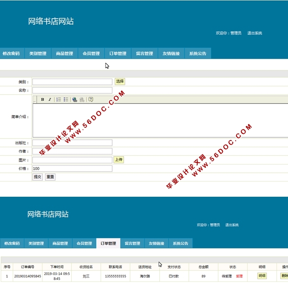Focus the 价格 field showing 100
The width and height of the screenshot is (288, 286).
pyautogui.click(x=72, y=169)
